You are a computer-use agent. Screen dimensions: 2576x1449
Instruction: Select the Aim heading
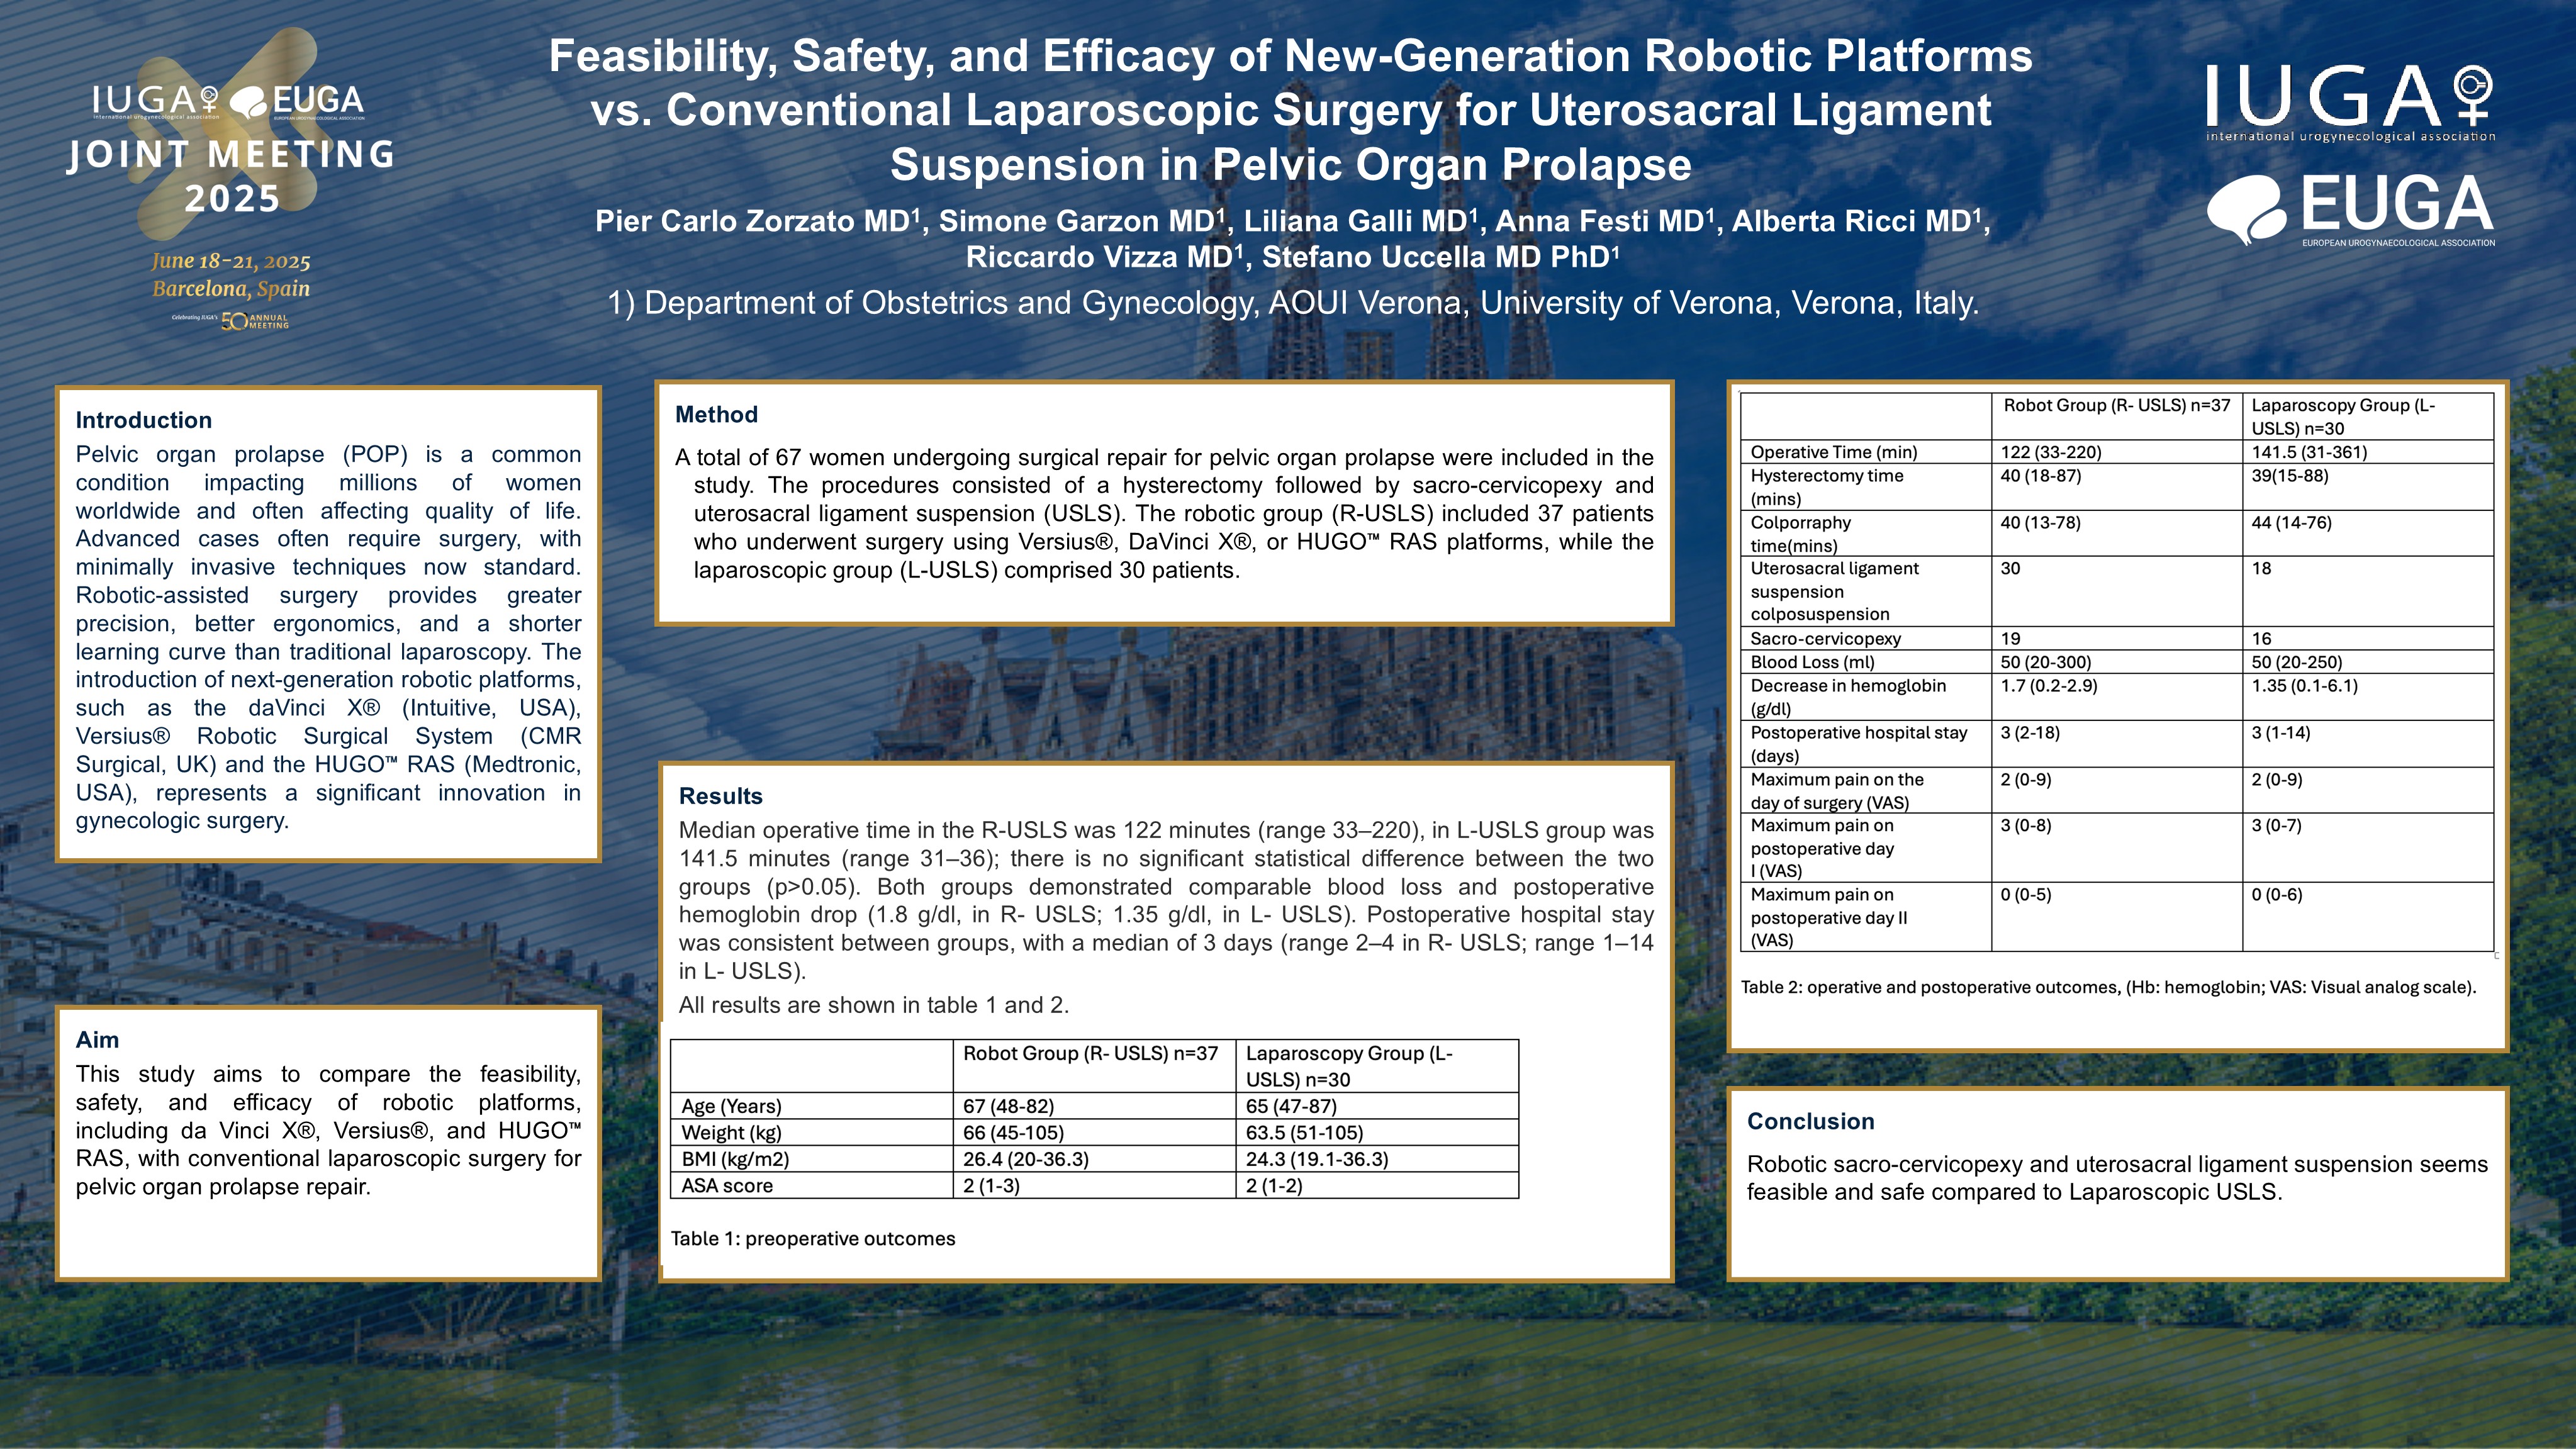click(97, 1040)
